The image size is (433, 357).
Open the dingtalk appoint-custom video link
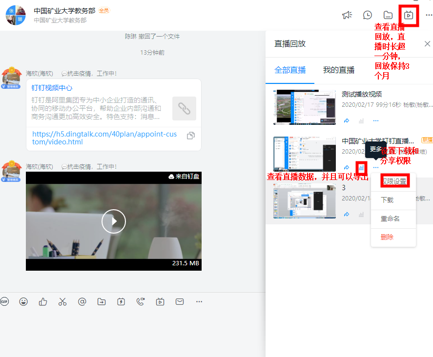pyautogui.click(x=104, y=138)
